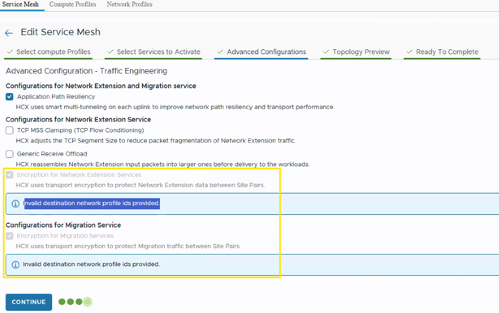Click the Encryption for Network Extension Services checkbox
Image resolution: width=499 pixels, height=313 pixels.
pyautogui.click(x=10, y=175)
